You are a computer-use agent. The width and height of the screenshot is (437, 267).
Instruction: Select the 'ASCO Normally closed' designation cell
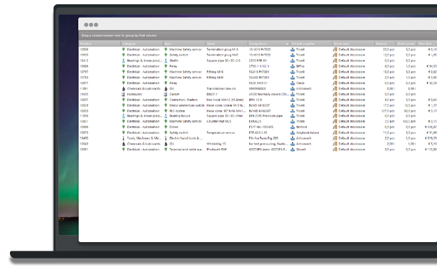(268, 94)
